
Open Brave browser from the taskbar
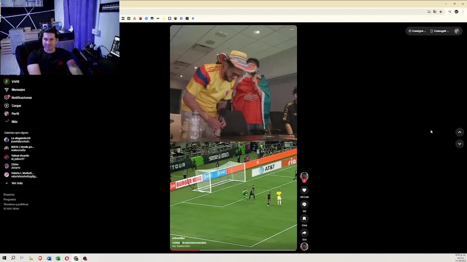40,258
